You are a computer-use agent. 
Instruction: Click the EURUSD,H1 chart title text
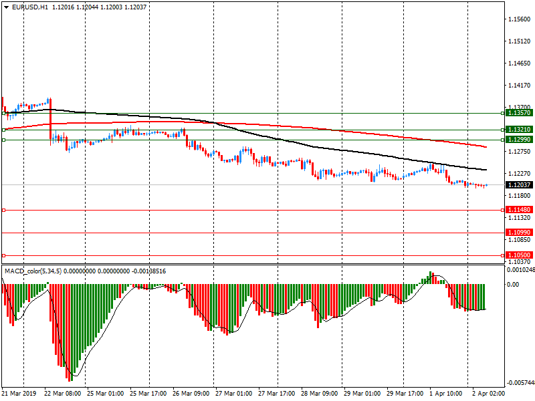(29, 7)
